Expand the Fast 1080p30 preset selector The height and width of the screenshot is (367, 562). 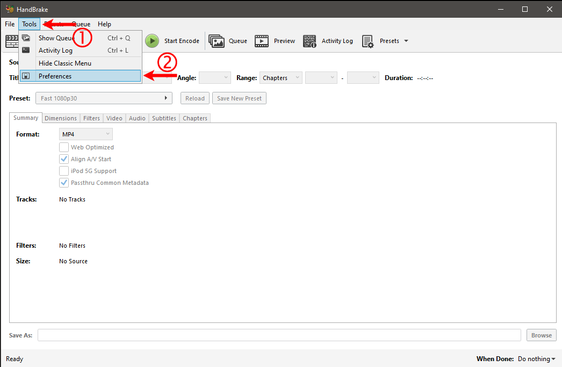pyautogui.click(x=104, y=98)
